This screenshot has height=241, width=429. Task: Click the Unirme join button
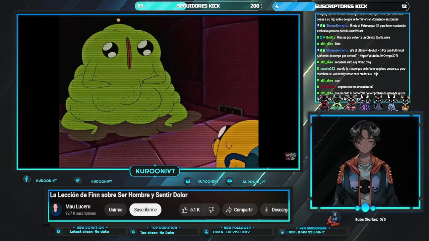116,210
